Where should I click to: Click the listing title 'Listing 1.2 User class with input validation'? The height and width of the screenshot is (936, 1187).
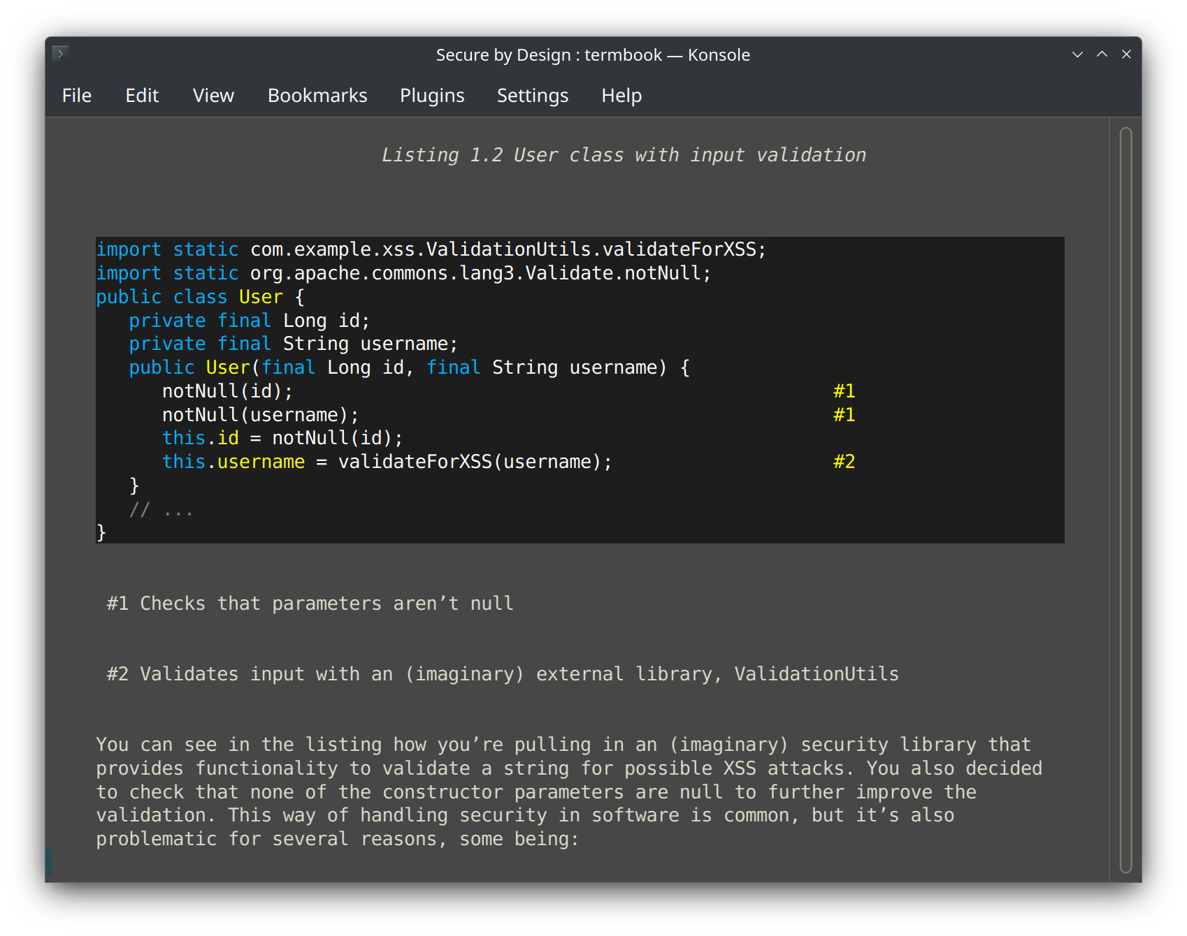624,155
